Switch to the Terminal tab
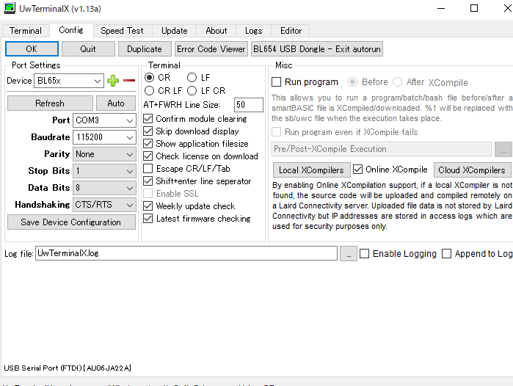 point(26,31)
